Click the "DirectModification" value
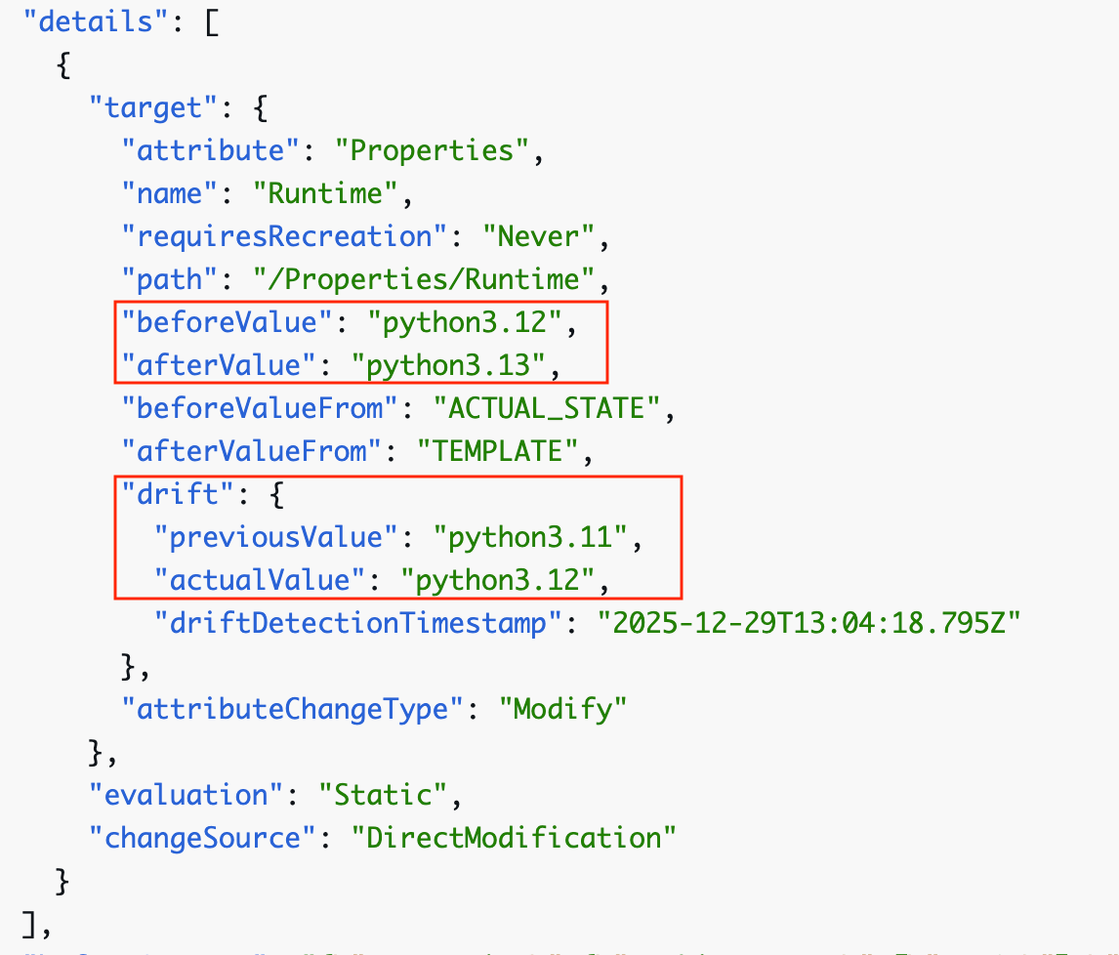The height and width of the screenshot is (955, 1119). click(x=514, y=838)
